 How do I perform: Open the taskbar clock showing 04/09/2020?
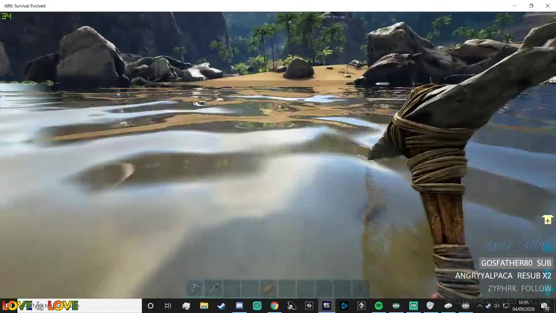(x=523, y=306)
